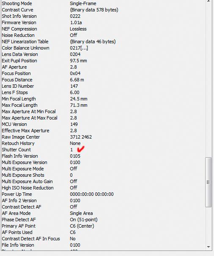Select the Focus Distance label
Image resolution: width=214 pixels, height=256 pixels.
[17, 80]
